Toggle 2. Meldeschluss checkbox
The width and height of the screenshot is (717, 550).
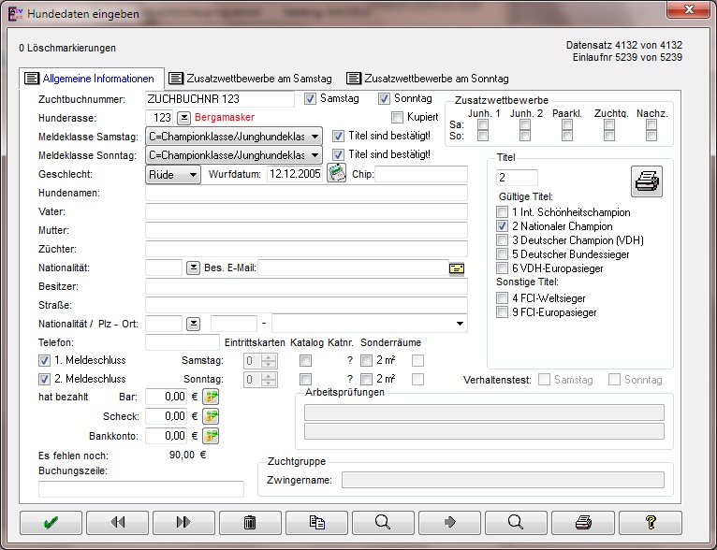tap(44, 379)
